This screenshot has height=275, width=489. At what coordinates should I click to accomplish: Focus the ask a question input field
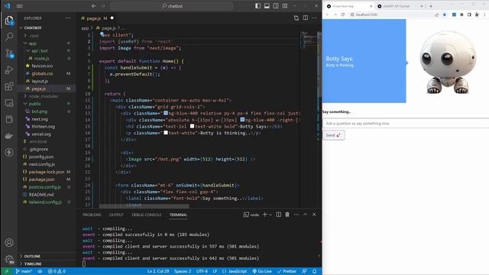tap(406, 124)
